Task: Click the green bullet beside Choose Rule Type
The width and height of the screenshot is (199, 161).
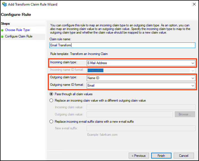Action: (x=2, y=30)
